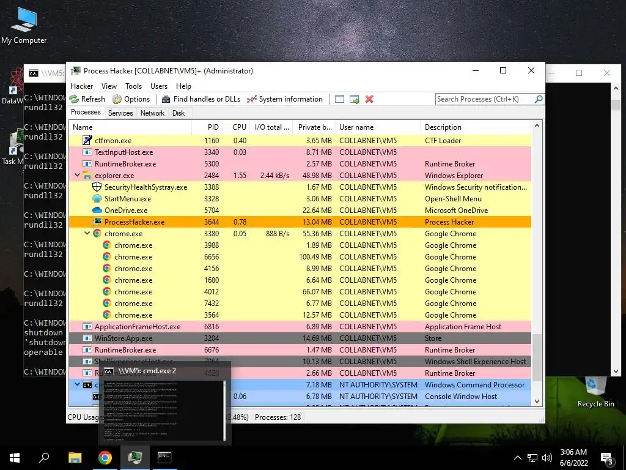This screenshot has height=470, width=626.
Task: Open the Windows Start button
Action: 15,458
